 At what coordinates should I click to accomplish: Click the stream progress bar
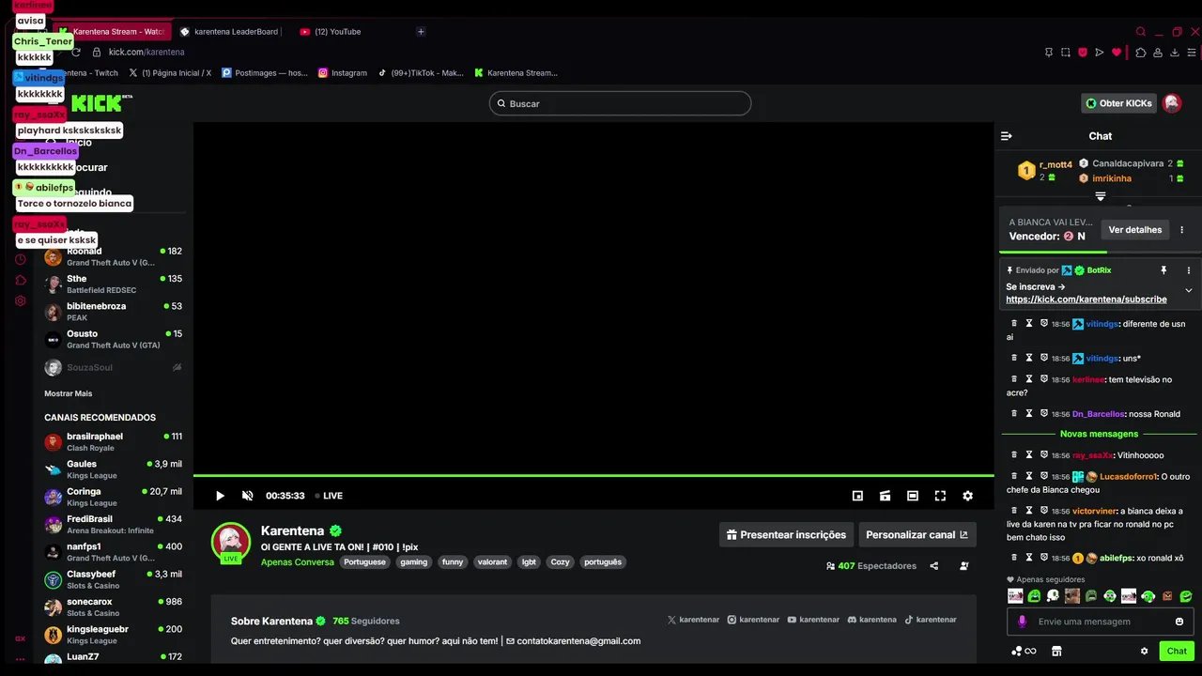pos(593,476)
